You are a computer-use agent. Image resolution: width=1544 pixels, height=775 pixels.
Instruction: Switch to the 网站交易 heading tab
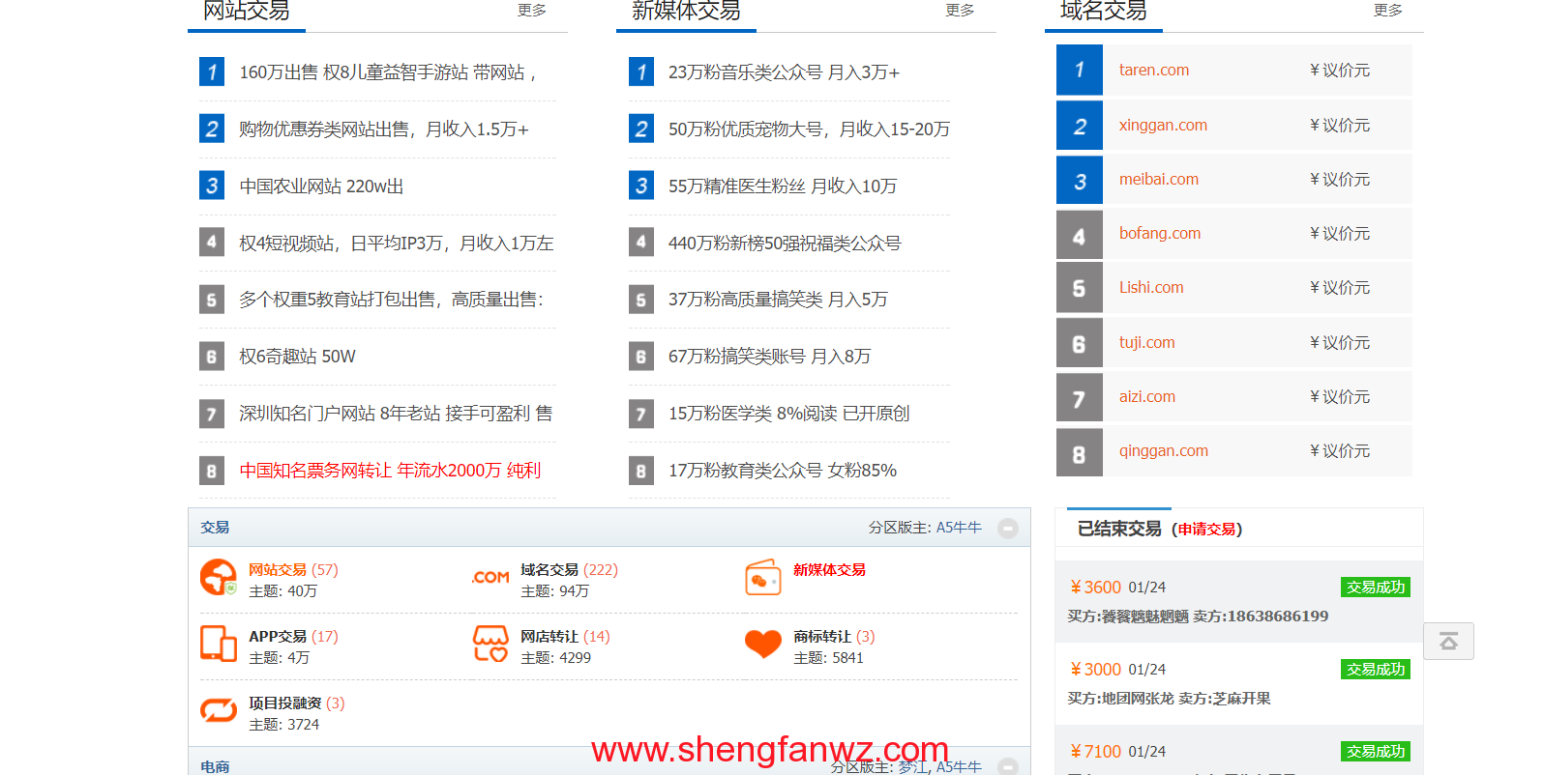(x=247, y=12)
